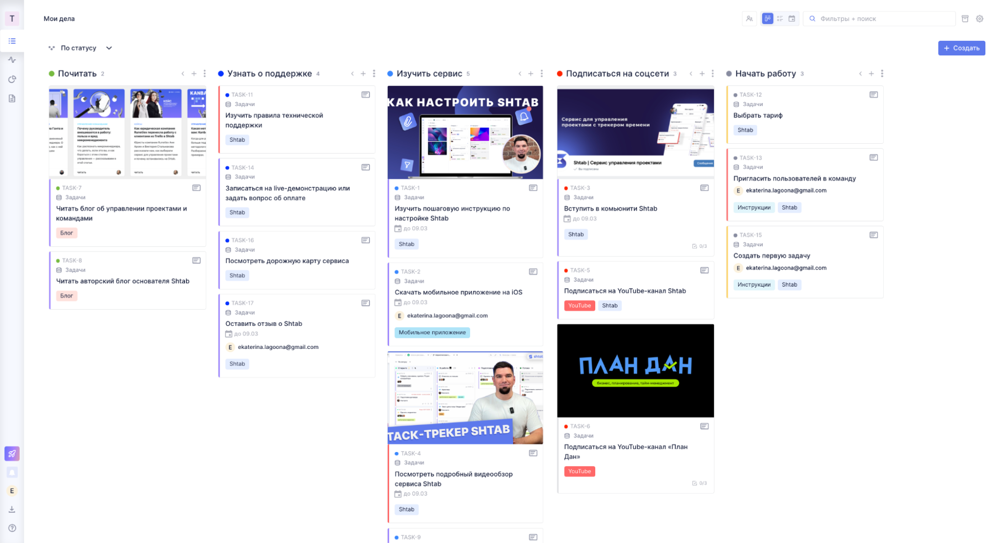Open the documents icon in sidebar
Viewport: 1005px width, 543px height.
[x=12, y=98]
